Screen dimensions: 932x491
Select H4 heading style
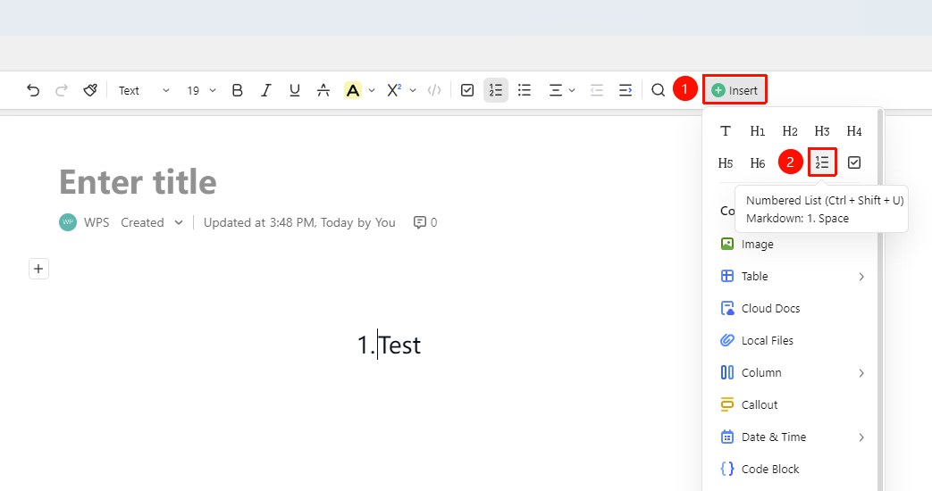854,130
